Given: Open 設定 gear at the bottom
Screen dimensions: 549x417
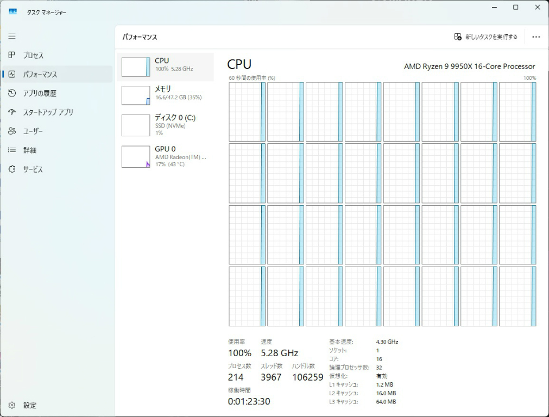Looking at the screenshot, I should click(x=12, y=406).
